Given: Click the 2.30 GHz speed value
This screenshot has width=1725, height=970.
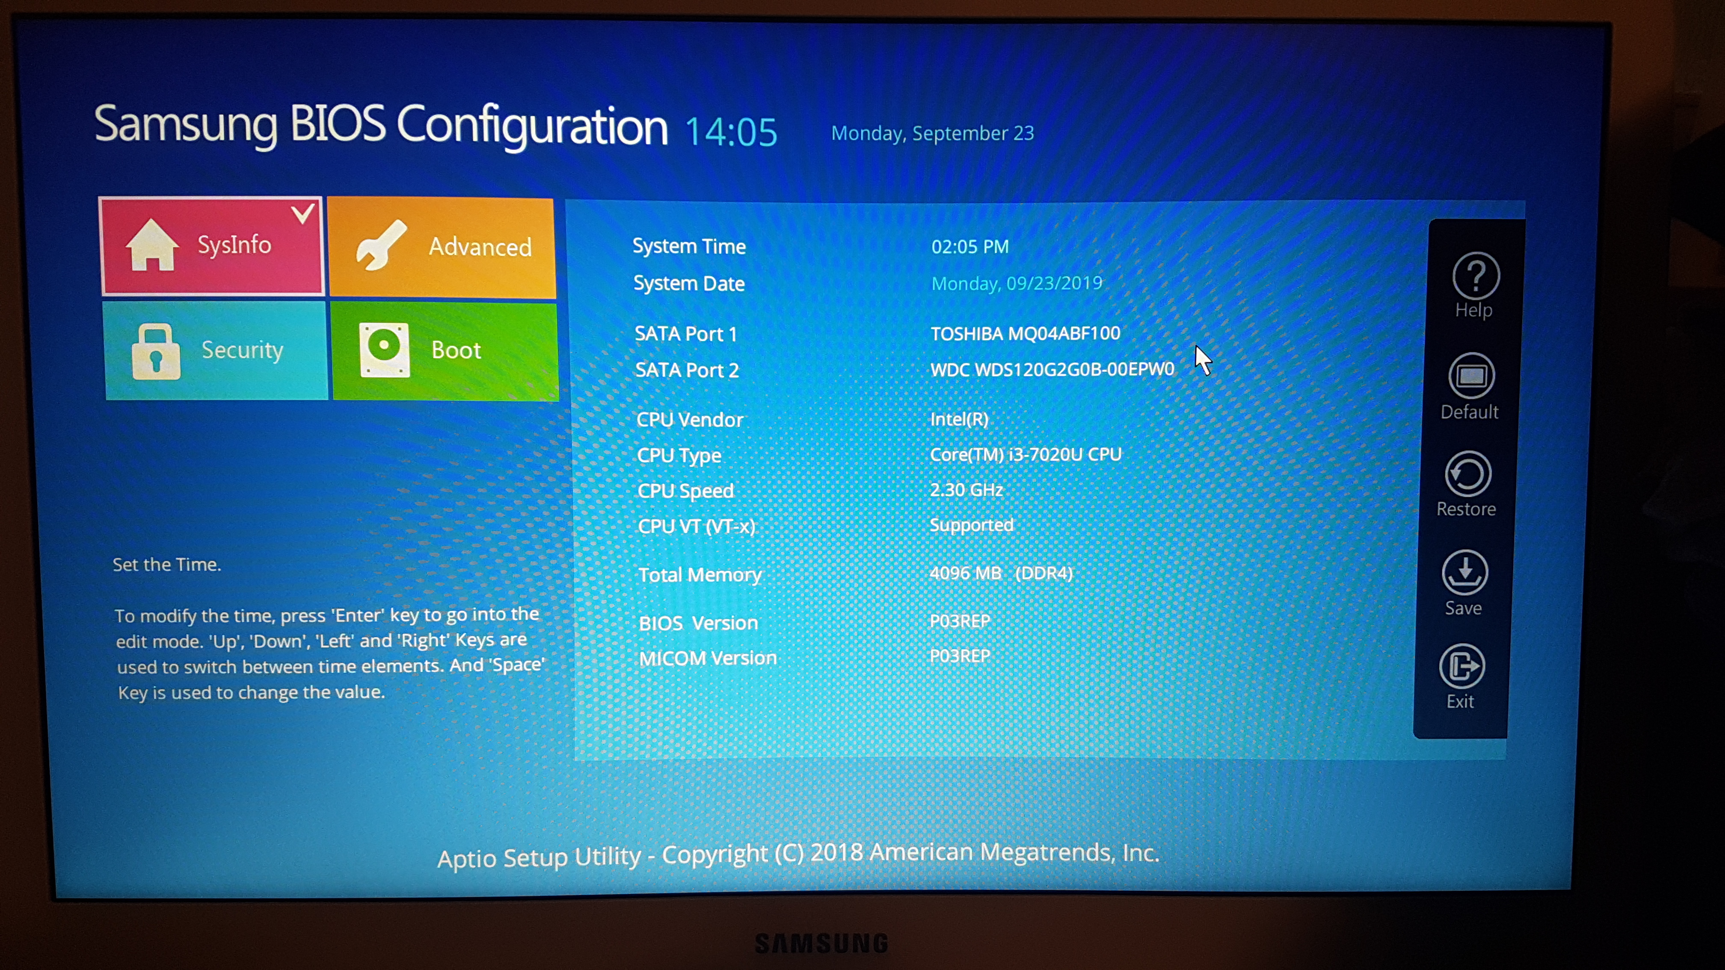Looking at the screenshot, I should (966, 490).
